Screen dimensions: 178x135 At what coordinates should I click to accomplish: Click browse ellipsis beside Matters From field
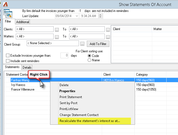coord(57,37)
